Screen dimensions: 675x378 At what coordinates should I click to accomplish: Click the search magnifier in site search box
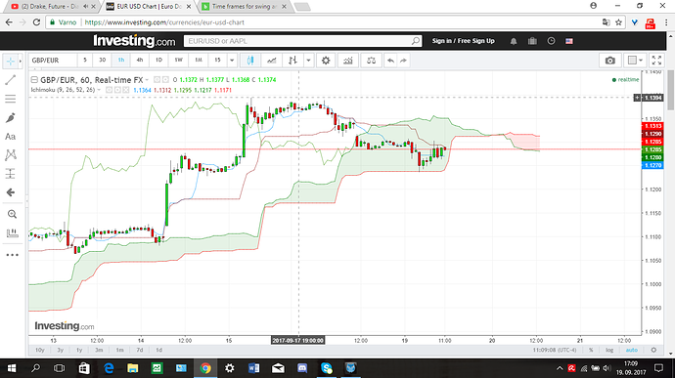tap(416, 41)
